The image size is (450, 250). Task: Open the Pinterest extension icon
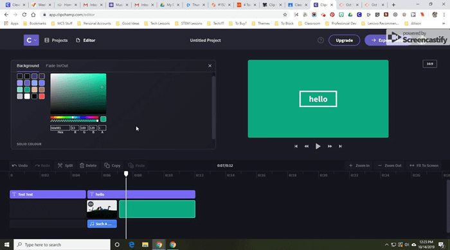332,15
